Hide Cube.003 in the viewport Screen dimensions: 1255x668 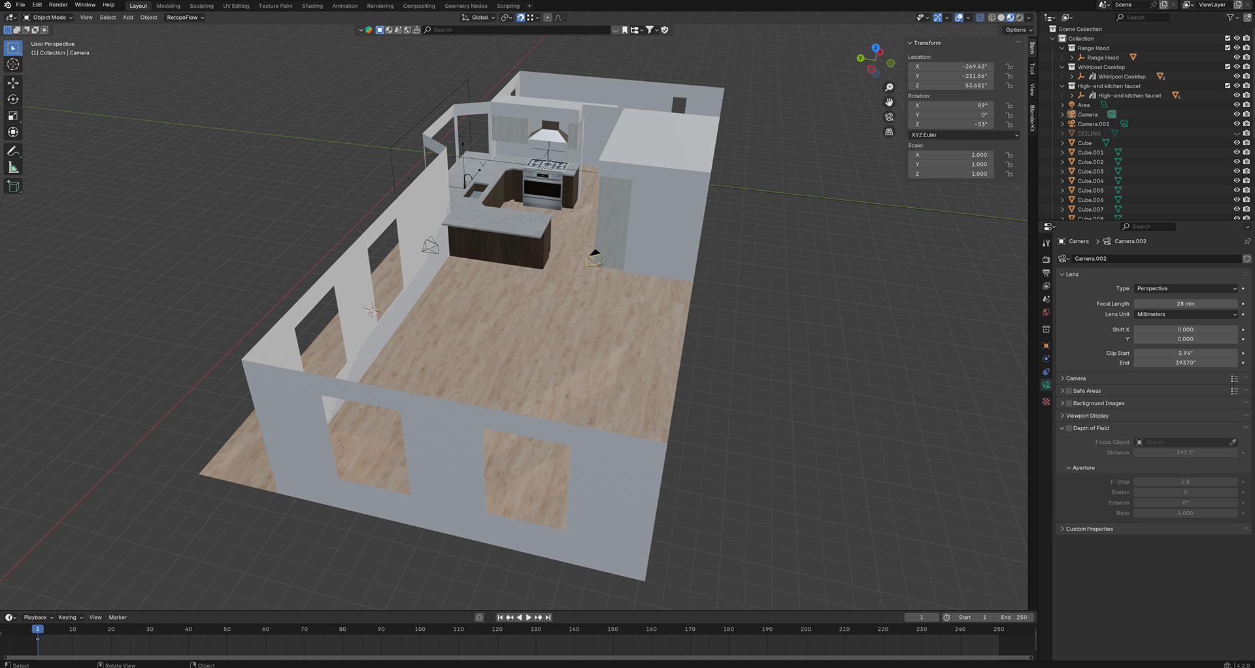click(1237, 171)
